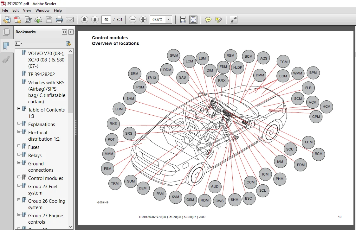Expand the Fuses bookmark
This screenshot has width=356, height=230.
tap(19, 146)
